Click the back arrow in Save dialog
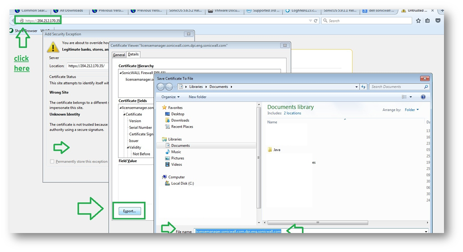 [x=161, y=87]
